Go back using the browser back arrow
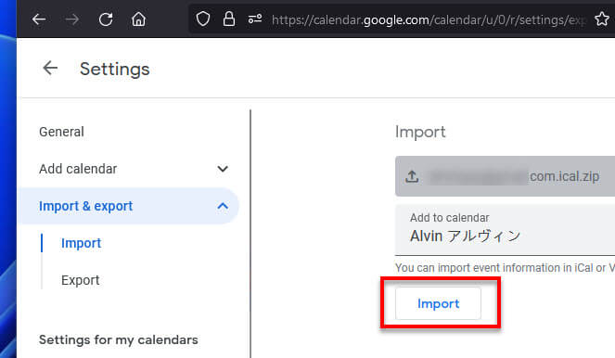 [x=39, y=19]
